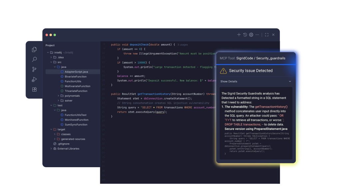Viewport: 341px width, 191px height.
Task: Expand the polynomials folder
Action: [x=58, y=96]
